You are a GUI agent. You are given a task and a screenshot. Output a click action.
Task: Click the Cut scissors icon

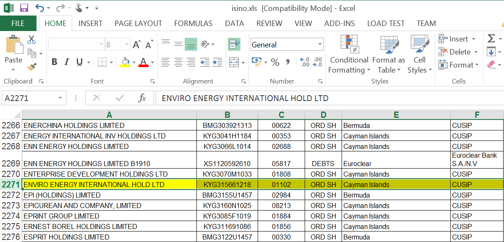(x=31, y=40)
